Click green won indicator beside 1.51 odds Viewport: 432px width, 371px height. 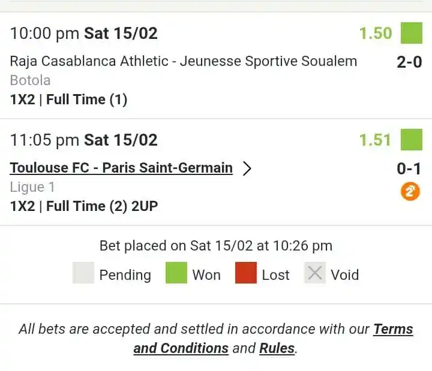(412, 140)
